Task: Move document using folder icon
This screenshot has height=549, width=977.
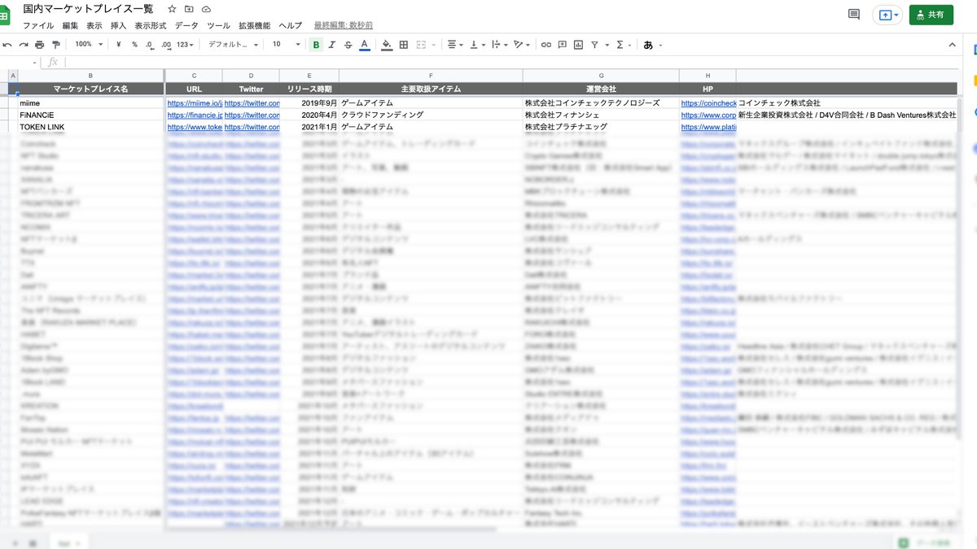Action: 189,9
